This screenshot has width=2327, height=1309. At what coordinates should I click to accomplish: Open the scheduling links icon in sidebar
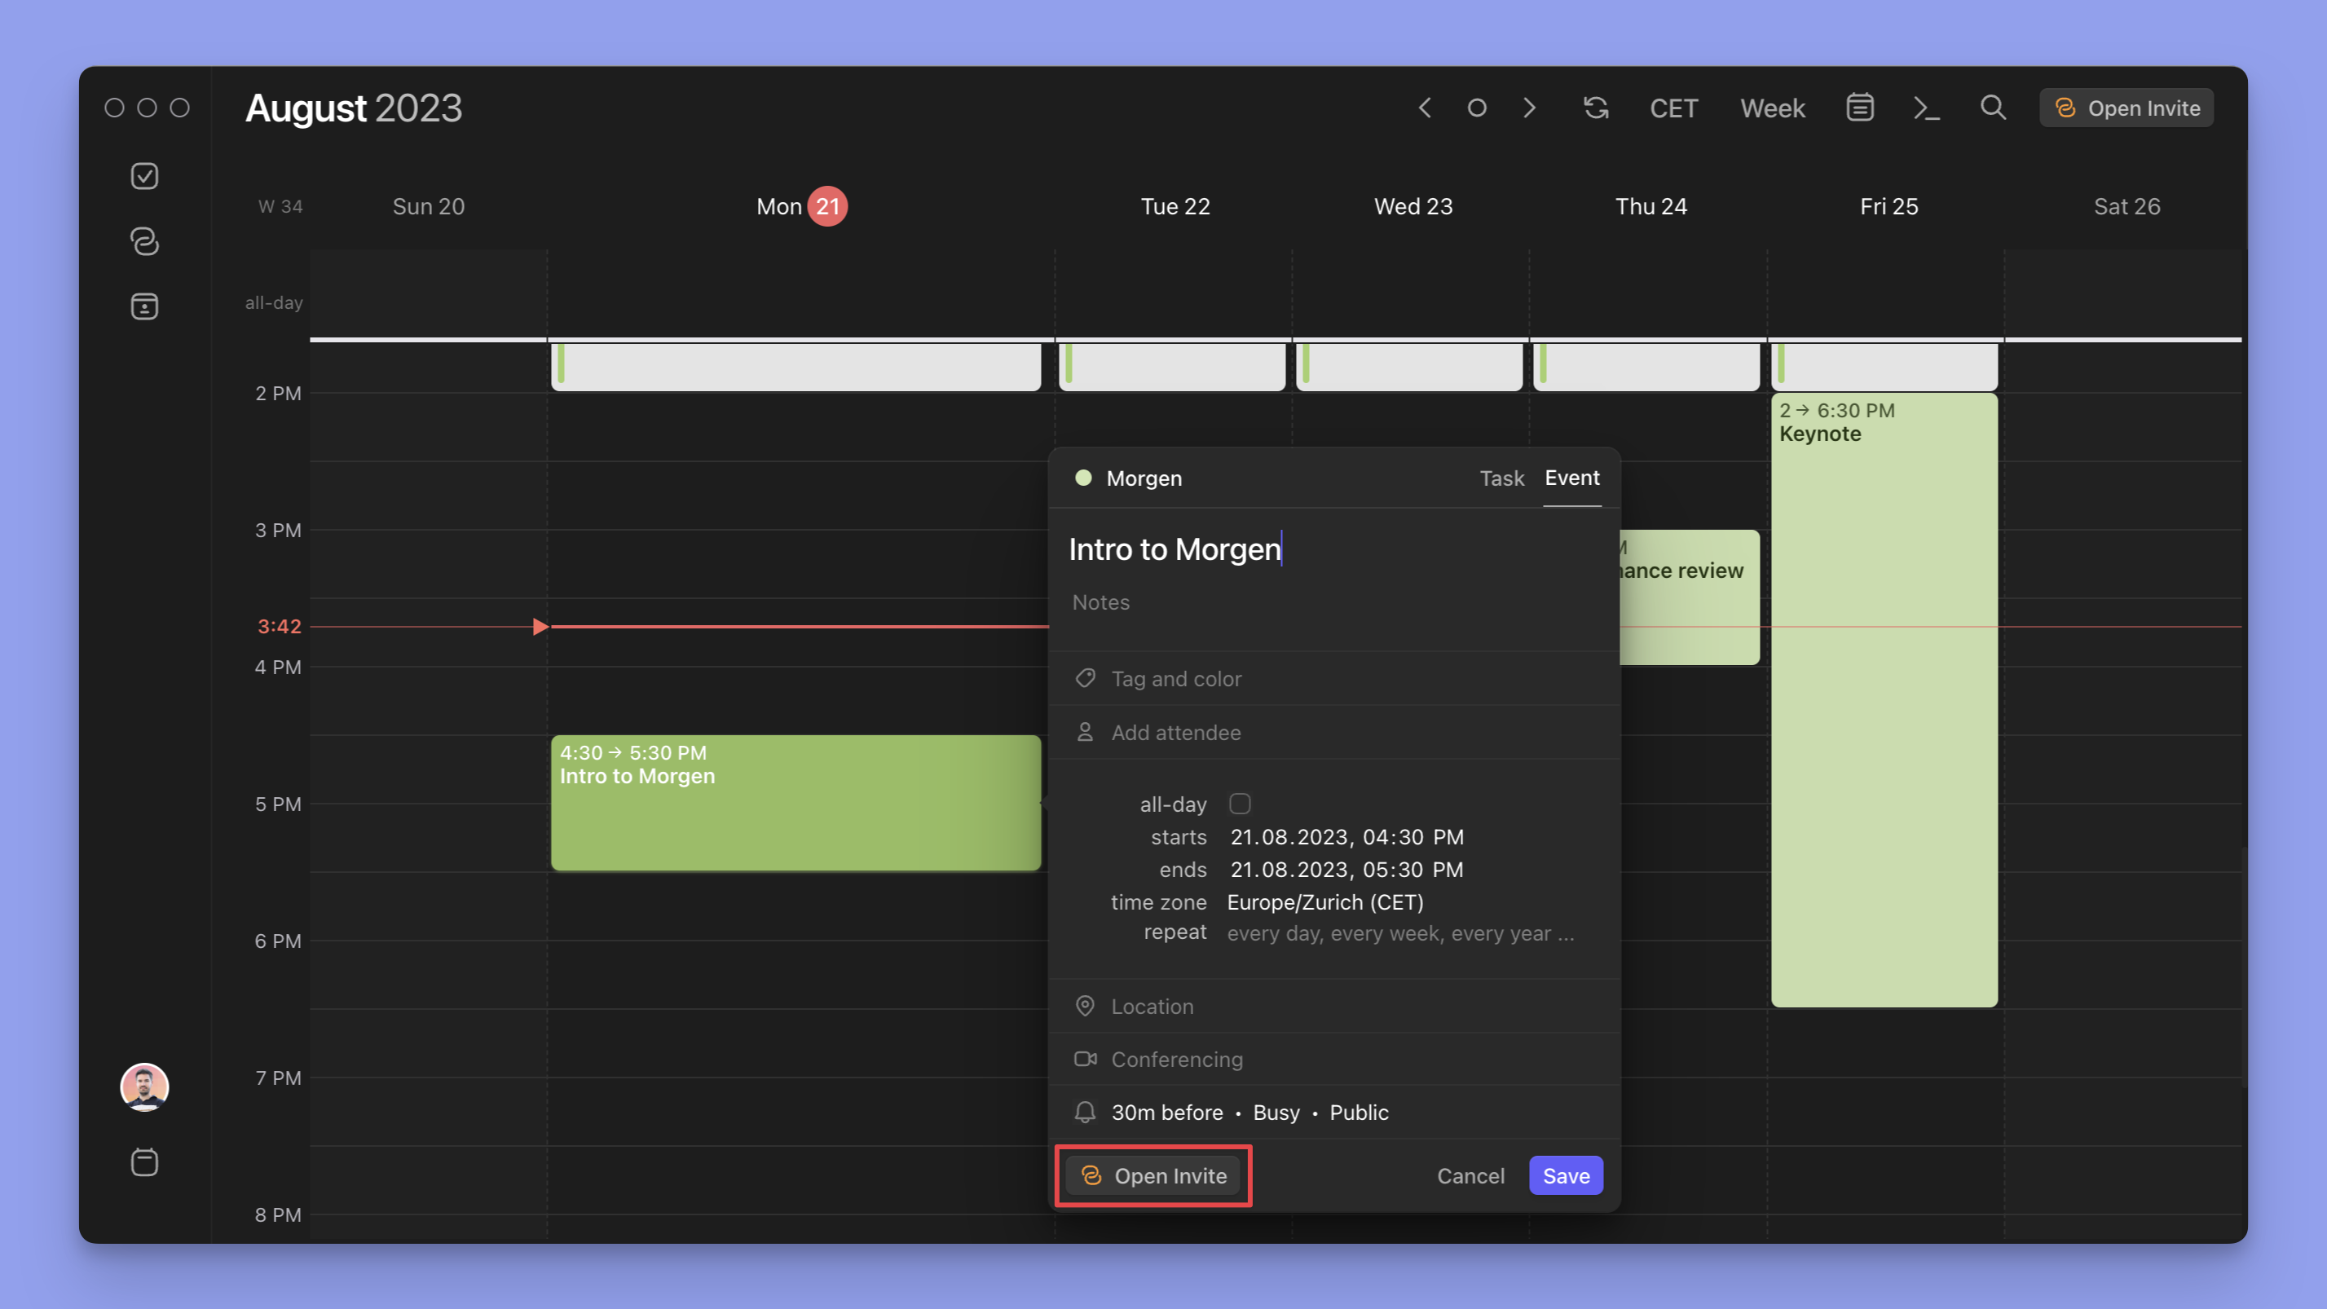(x=144, y=241)
